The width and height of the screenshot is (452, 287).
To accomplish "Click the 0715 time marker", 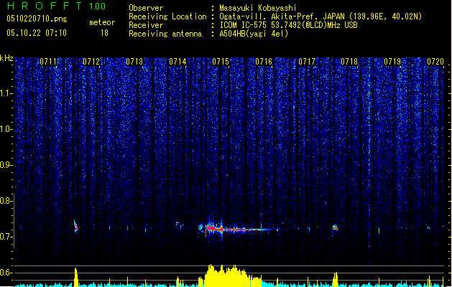I will click(x=221, y=62).
